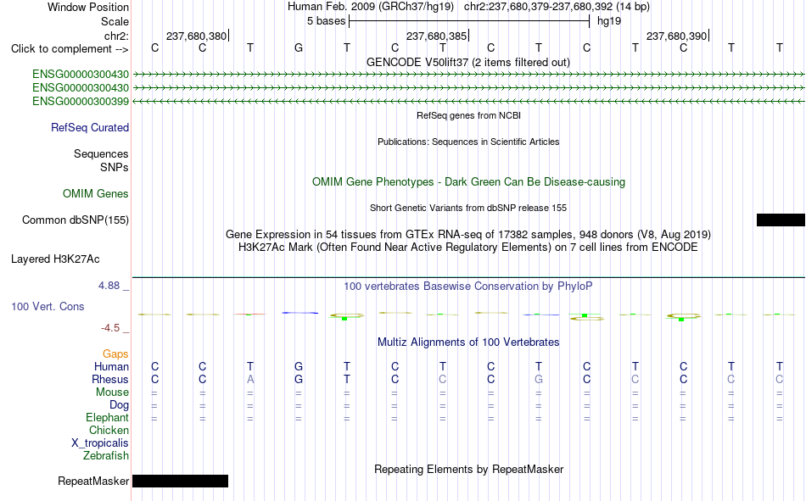Click the G base in the ruler sequence

[x=299, y=47]
